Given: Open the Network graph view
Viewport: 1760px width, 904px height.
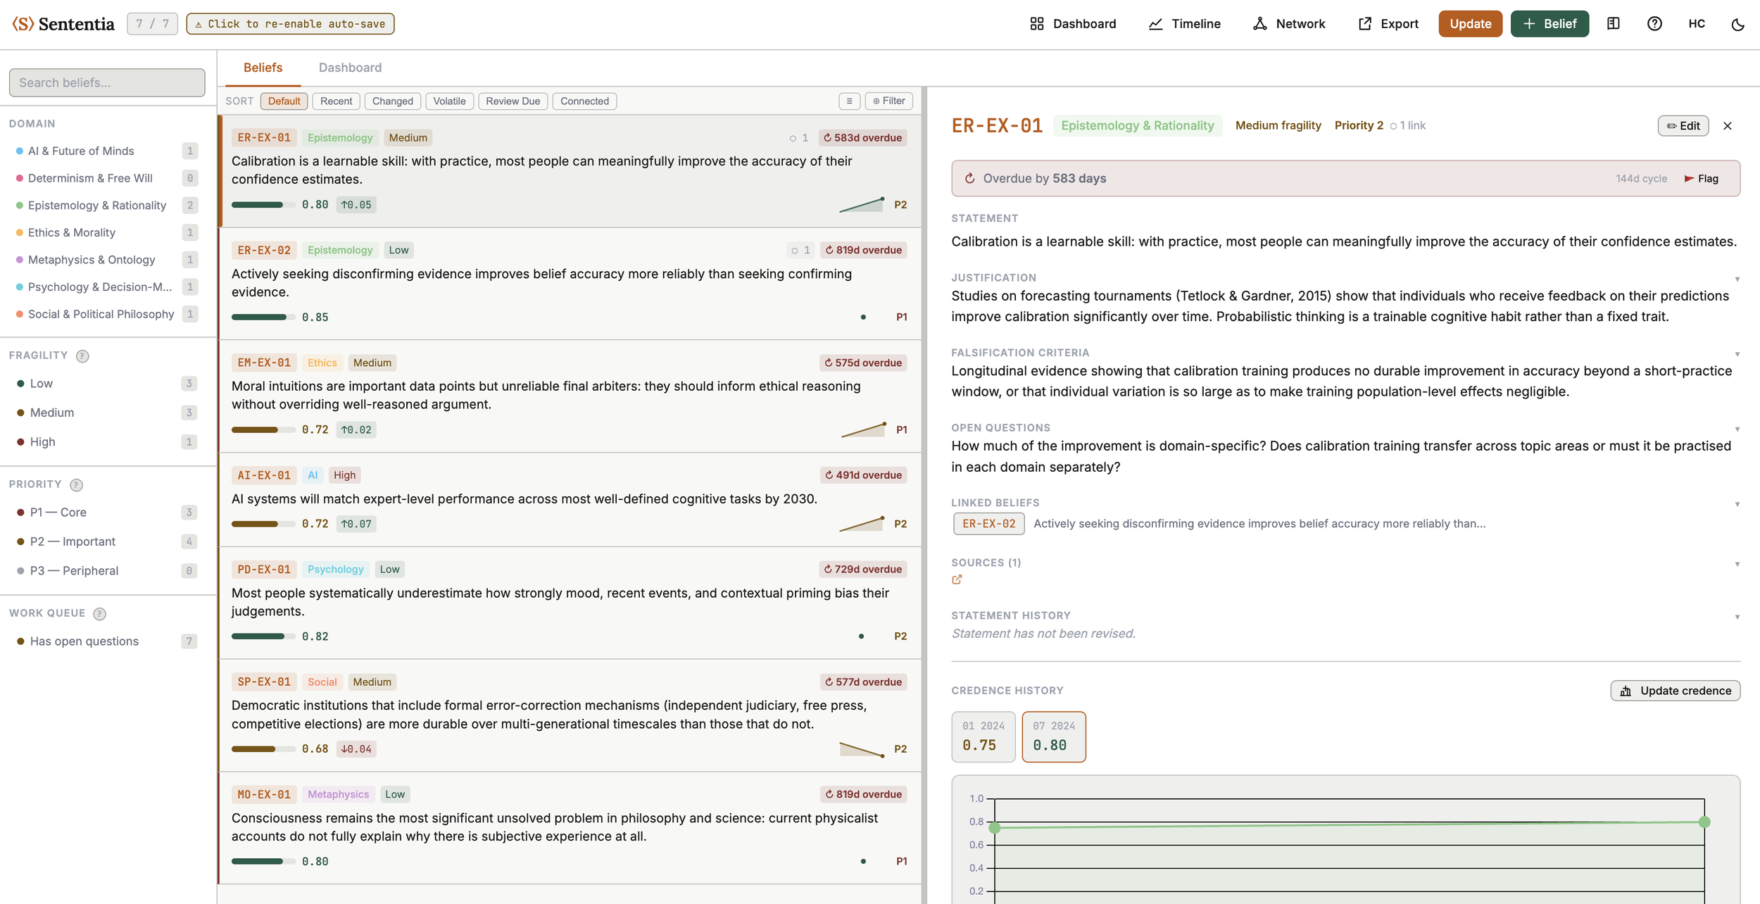Looking at the screenshot, I should point(1289,24).
